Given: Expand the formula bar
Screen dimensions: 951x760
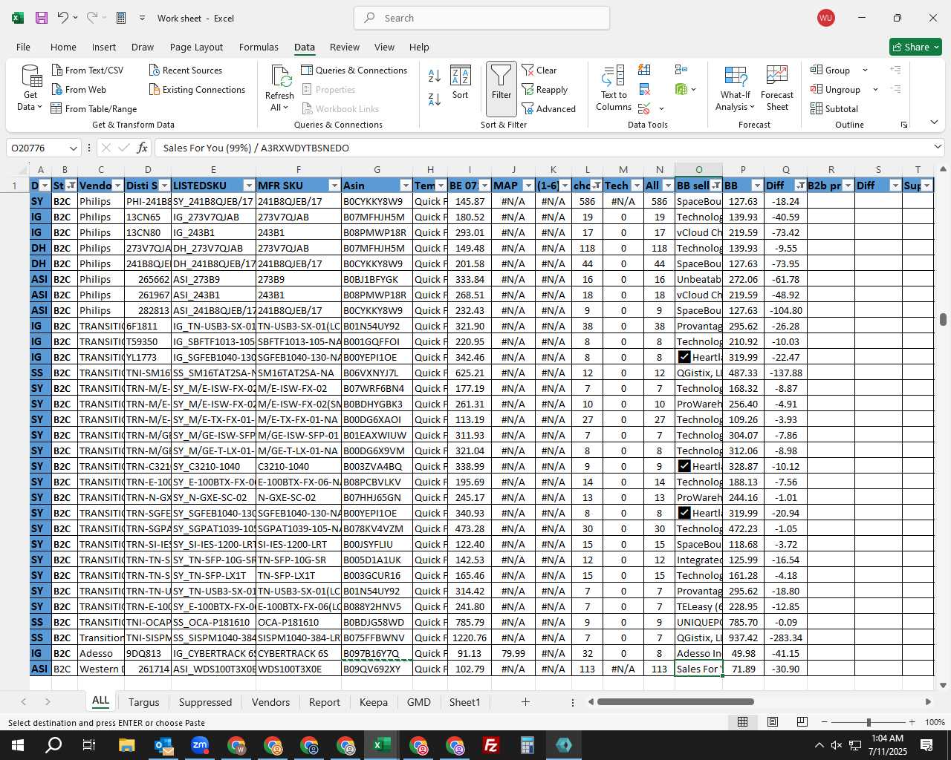Looking at the screenshot, I should click(x=938, y=147).
